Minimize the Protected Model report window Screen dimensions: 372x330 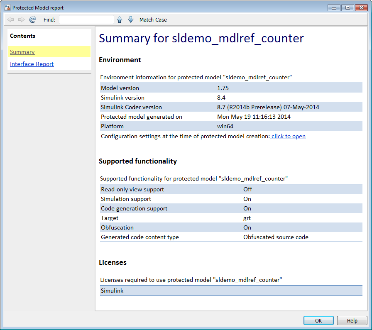(334, 8)
